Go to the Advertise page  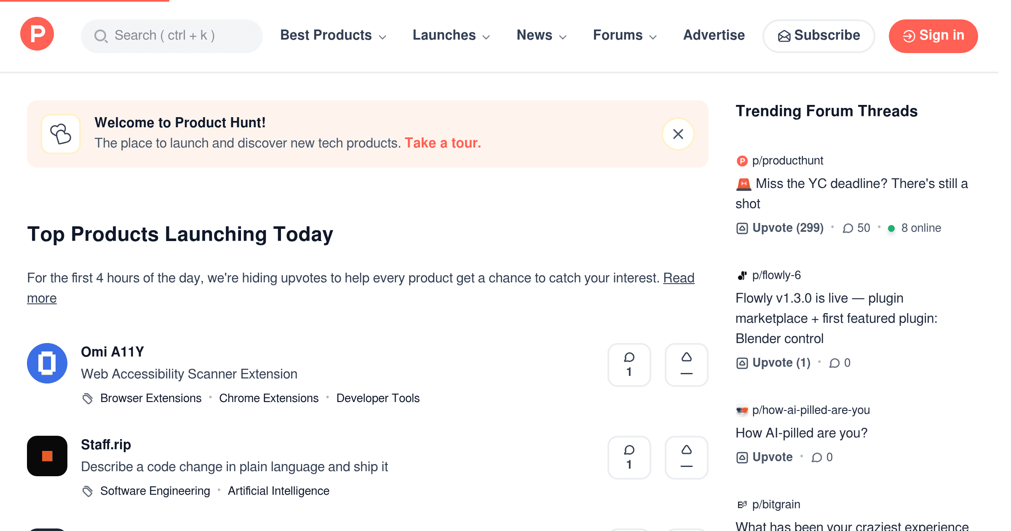714,35
